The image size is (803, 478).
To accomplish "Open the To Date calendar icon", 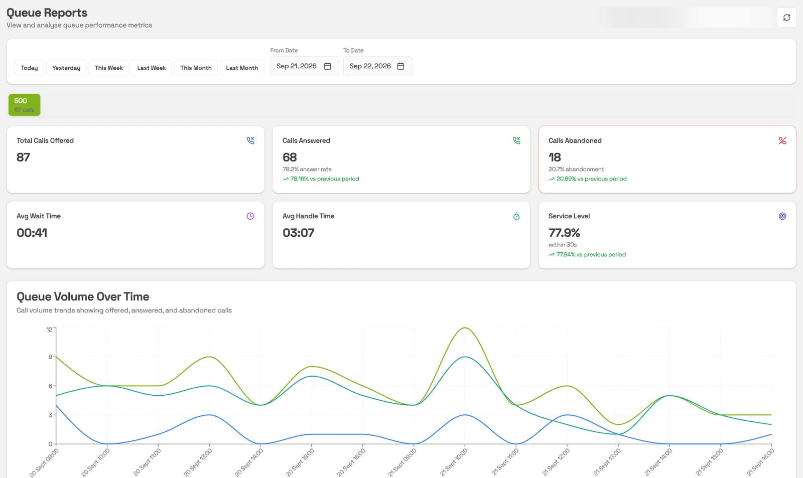I will point(400,66).
